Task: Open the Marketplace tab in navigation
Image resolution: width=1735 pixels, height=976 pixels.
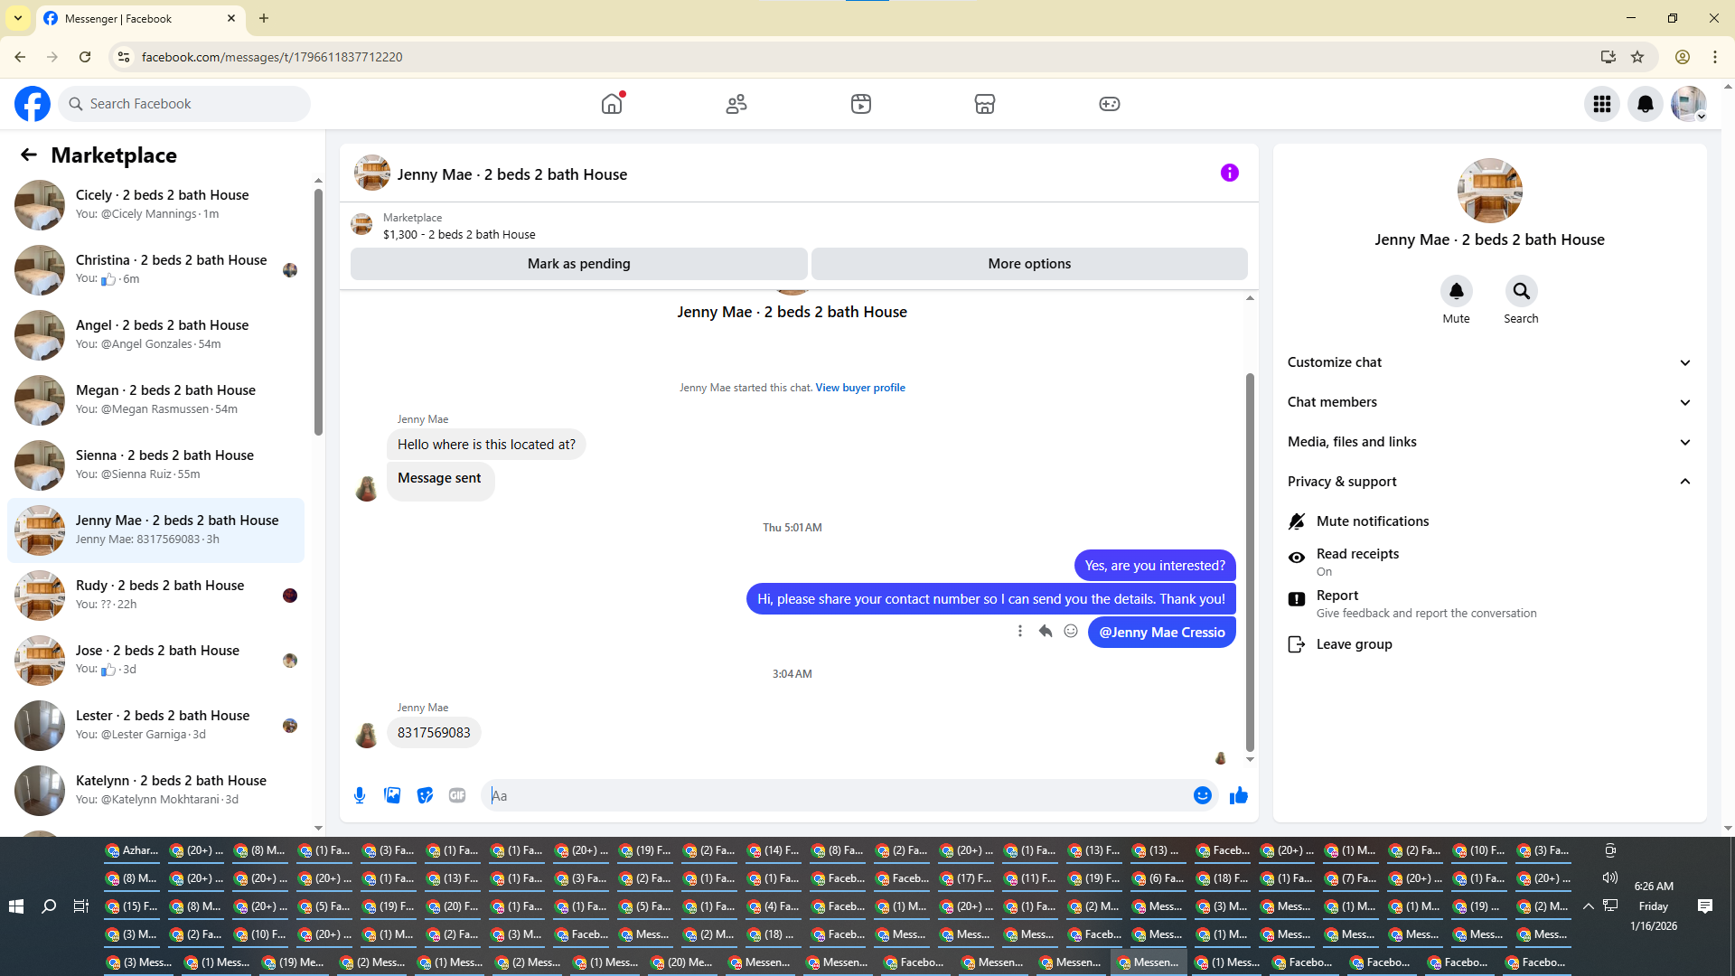Action: pos(984,104)
